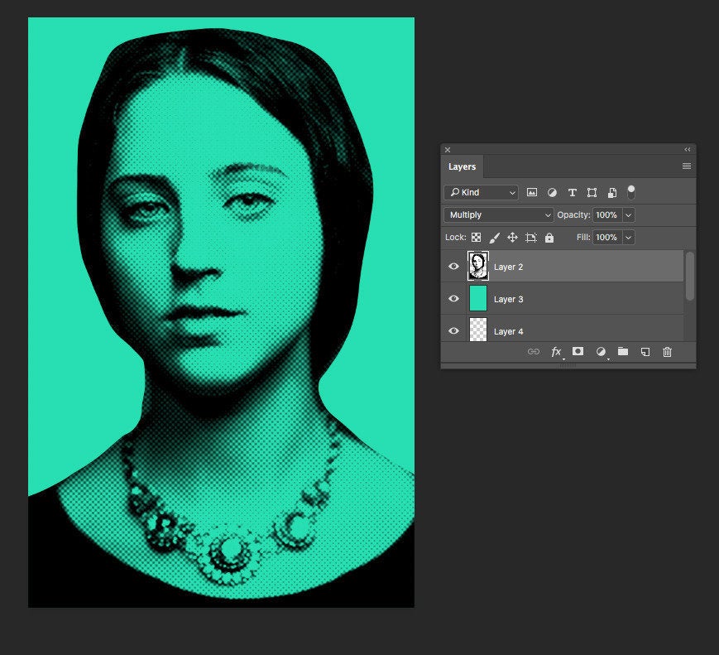Hide Layer 2 visibility eye

453,266
